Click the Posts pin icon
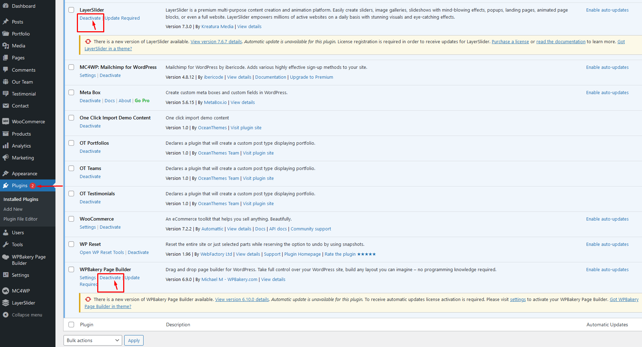642x347 pixels. click(x=6, y=22)
